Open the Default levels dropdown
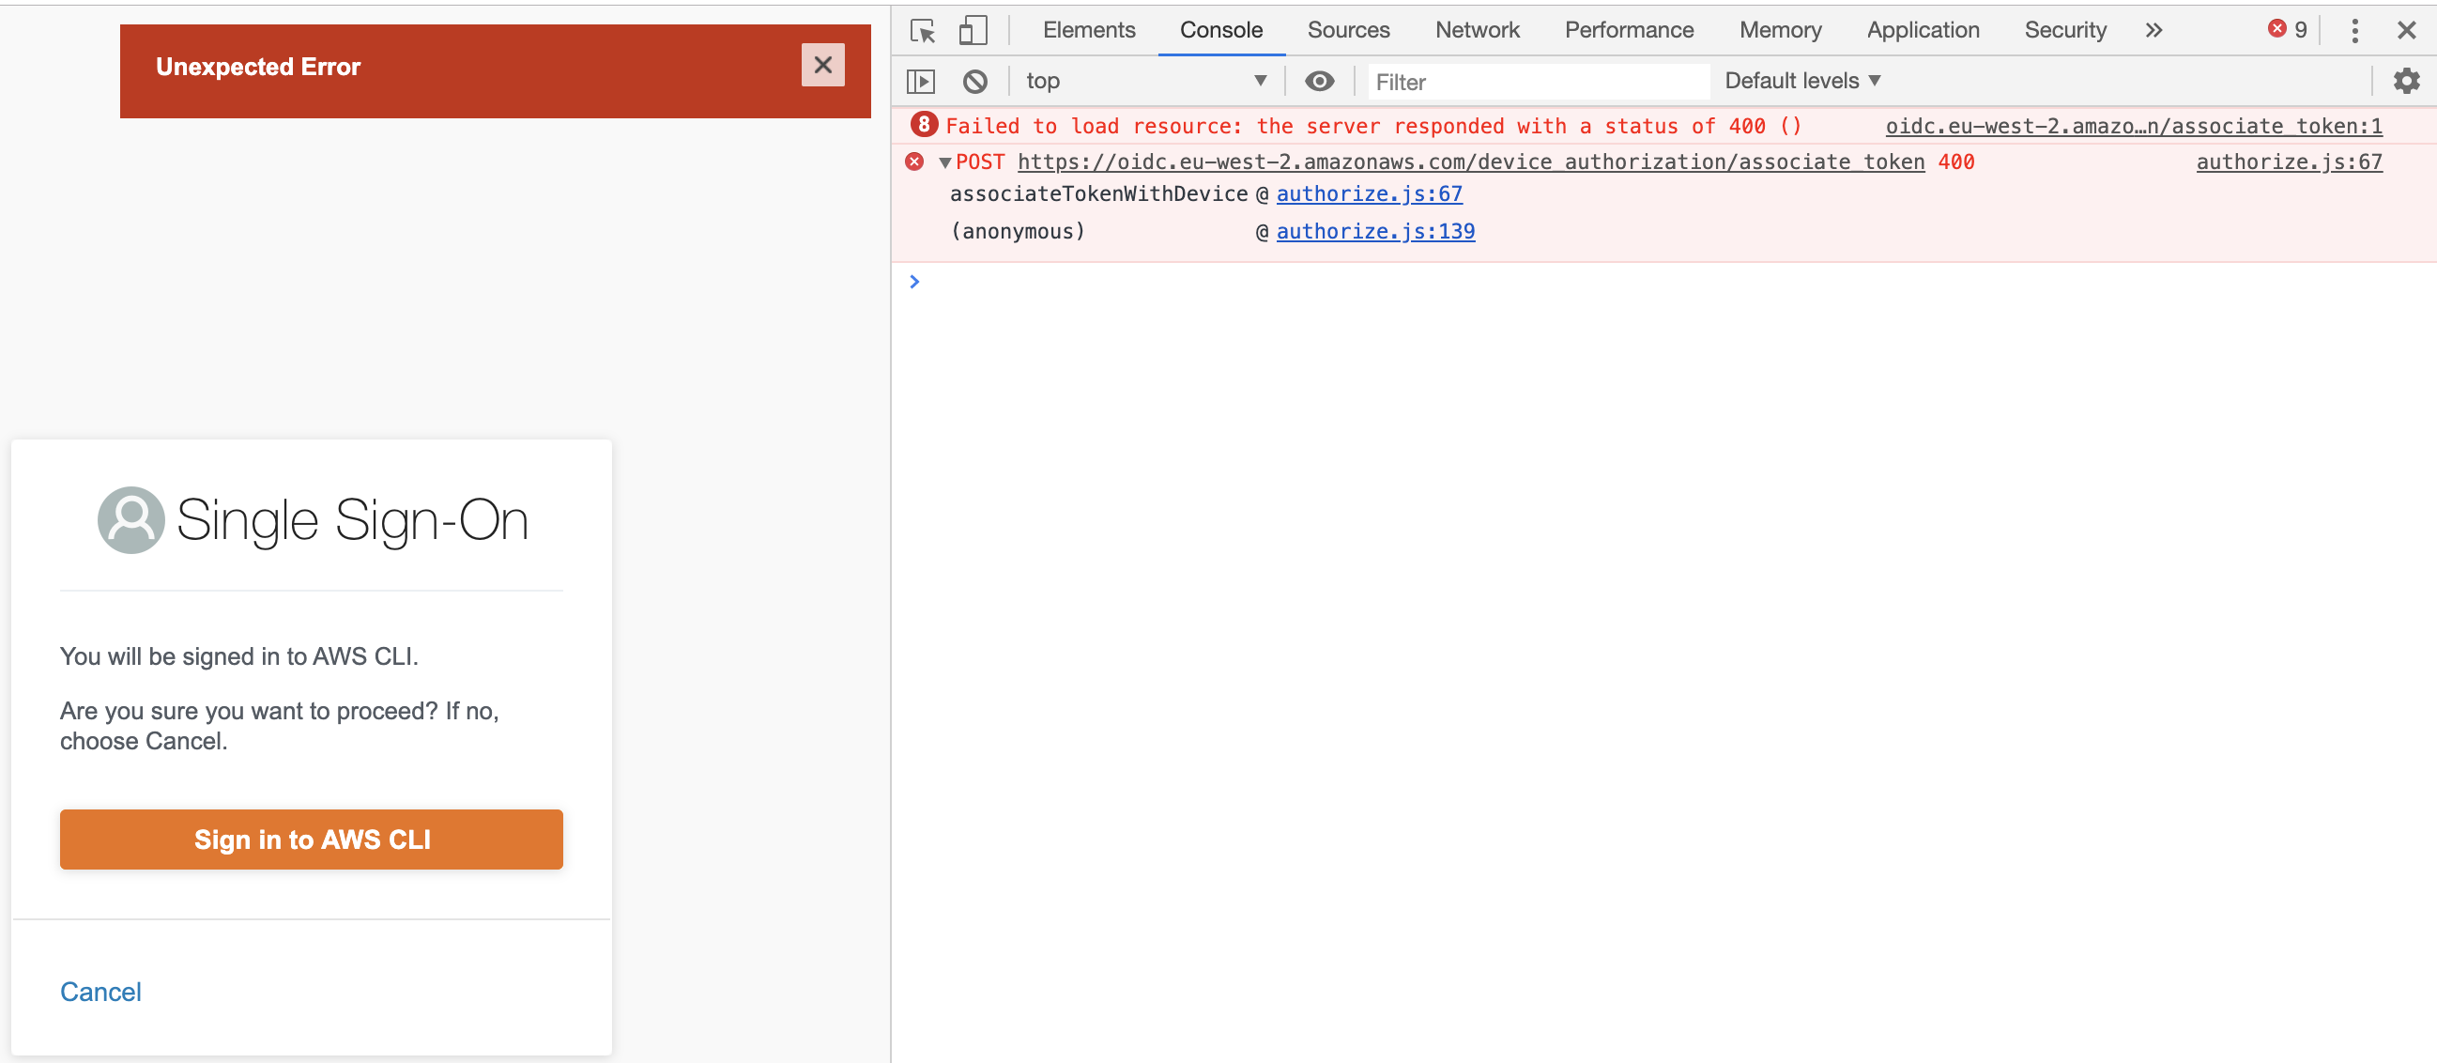 coord(1801,82)
